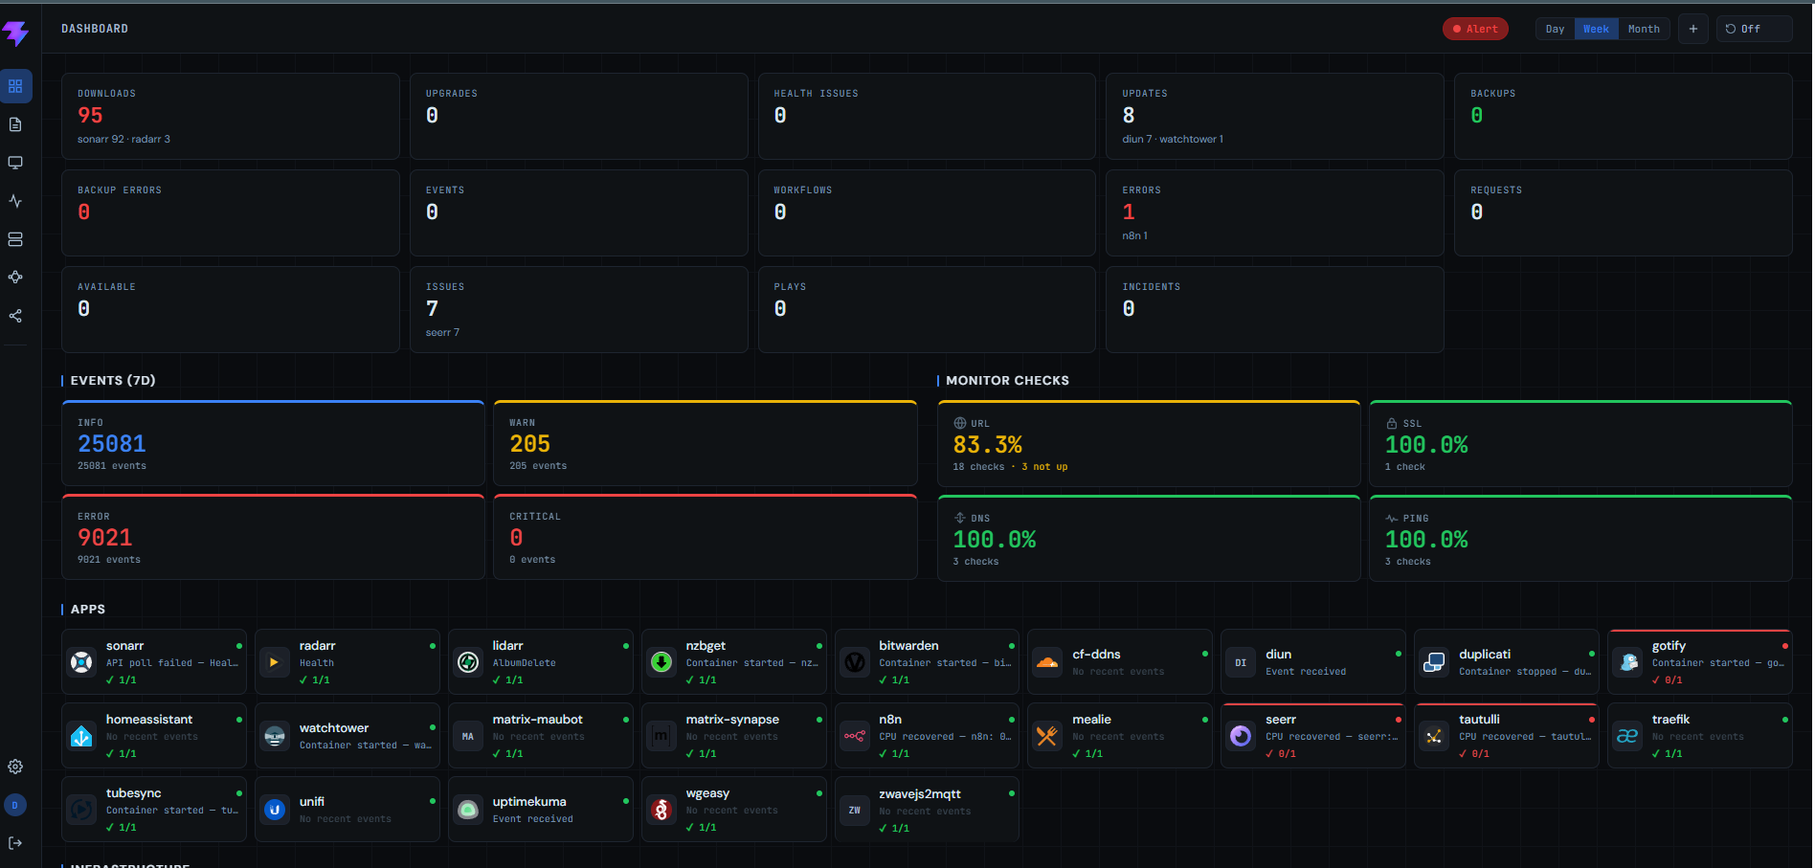1815x868 pixels.
Task: Click the URL monitor checks card
Action: pos(1149,444)
